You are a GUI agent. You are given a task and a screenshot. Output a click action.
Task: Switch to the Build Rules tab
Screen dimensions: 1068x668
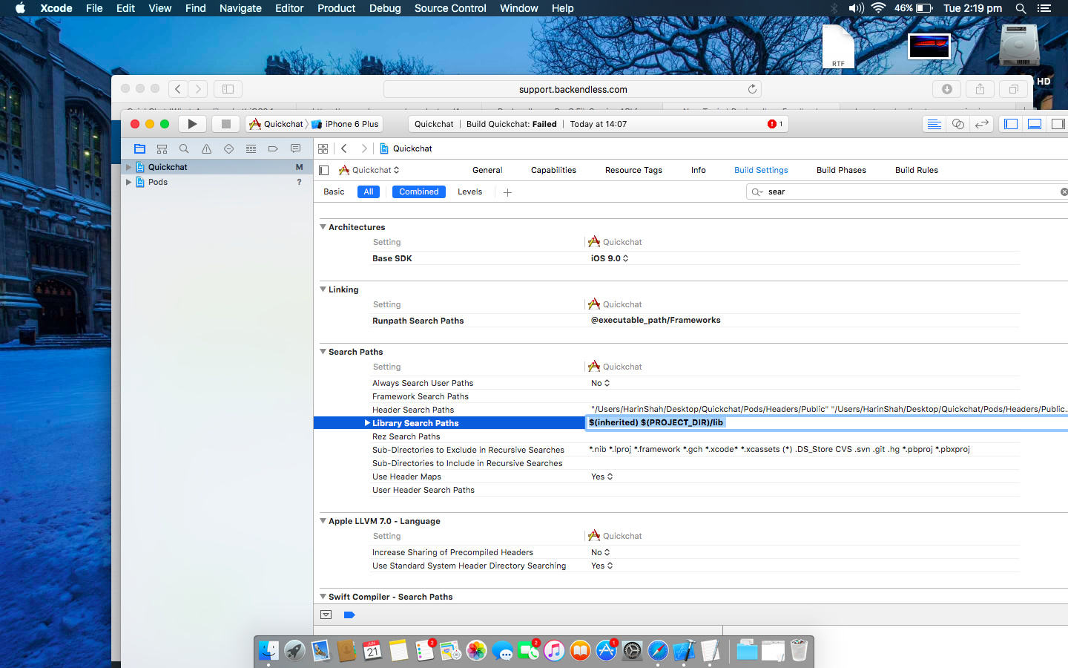pyautogui.click(x=916, y=170)
